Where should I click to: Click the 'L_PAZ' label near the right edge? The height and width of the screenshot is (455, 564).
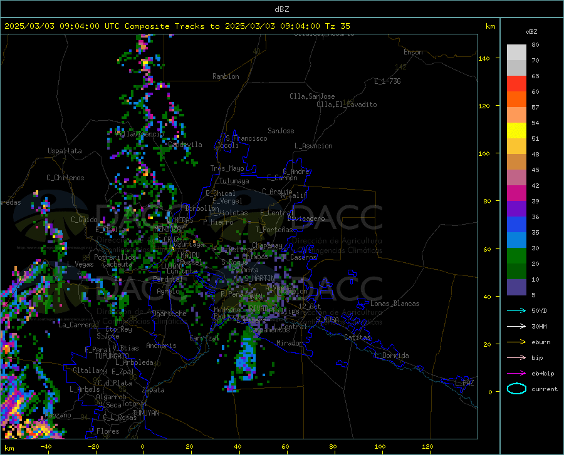(x=464, y=383)
